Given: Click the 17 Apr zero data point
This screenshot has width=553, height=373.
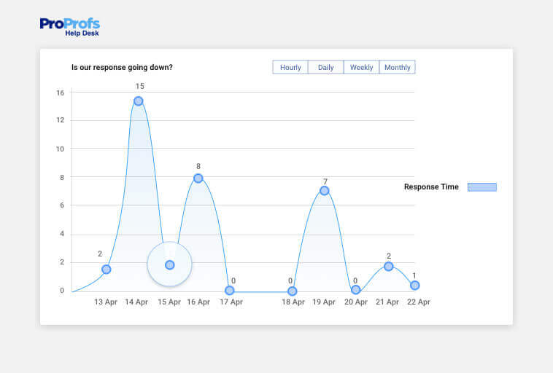Looking at the screenshot, I should tap(230, 291).
